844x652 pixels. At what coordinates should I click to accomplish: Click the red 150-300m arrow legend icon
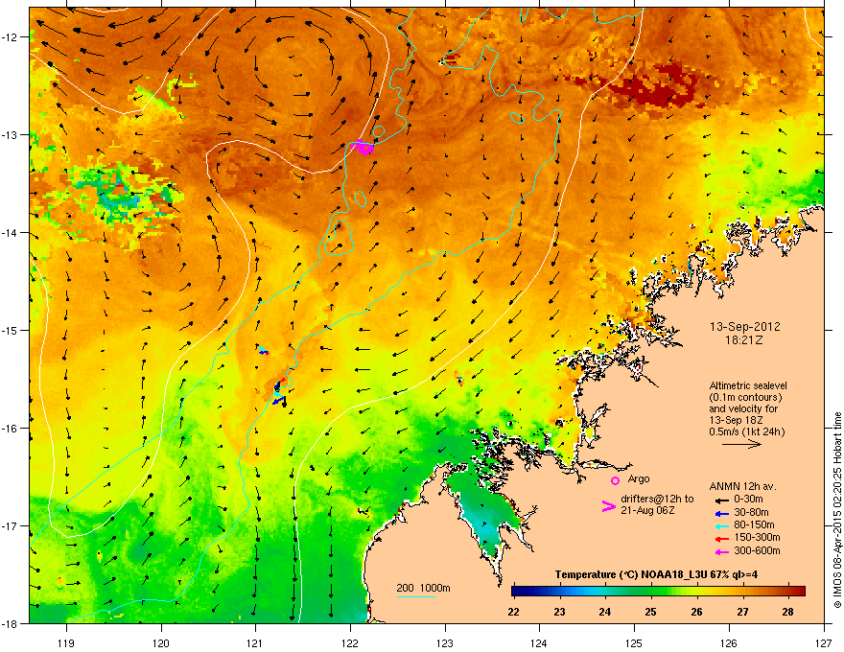click(721, 539)
